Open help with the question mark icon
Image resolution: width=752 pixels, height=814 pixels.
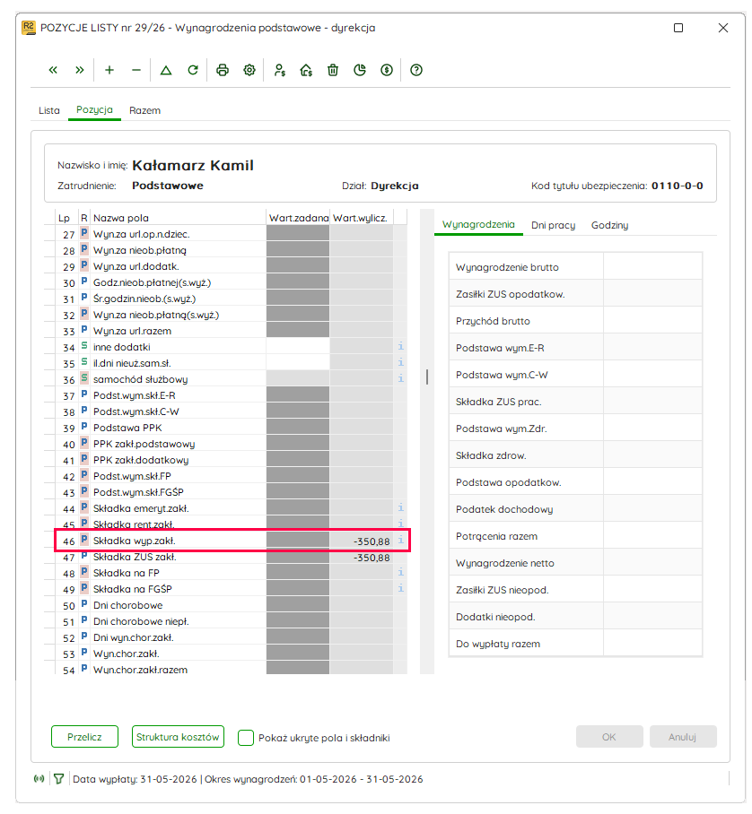(416, 70)
